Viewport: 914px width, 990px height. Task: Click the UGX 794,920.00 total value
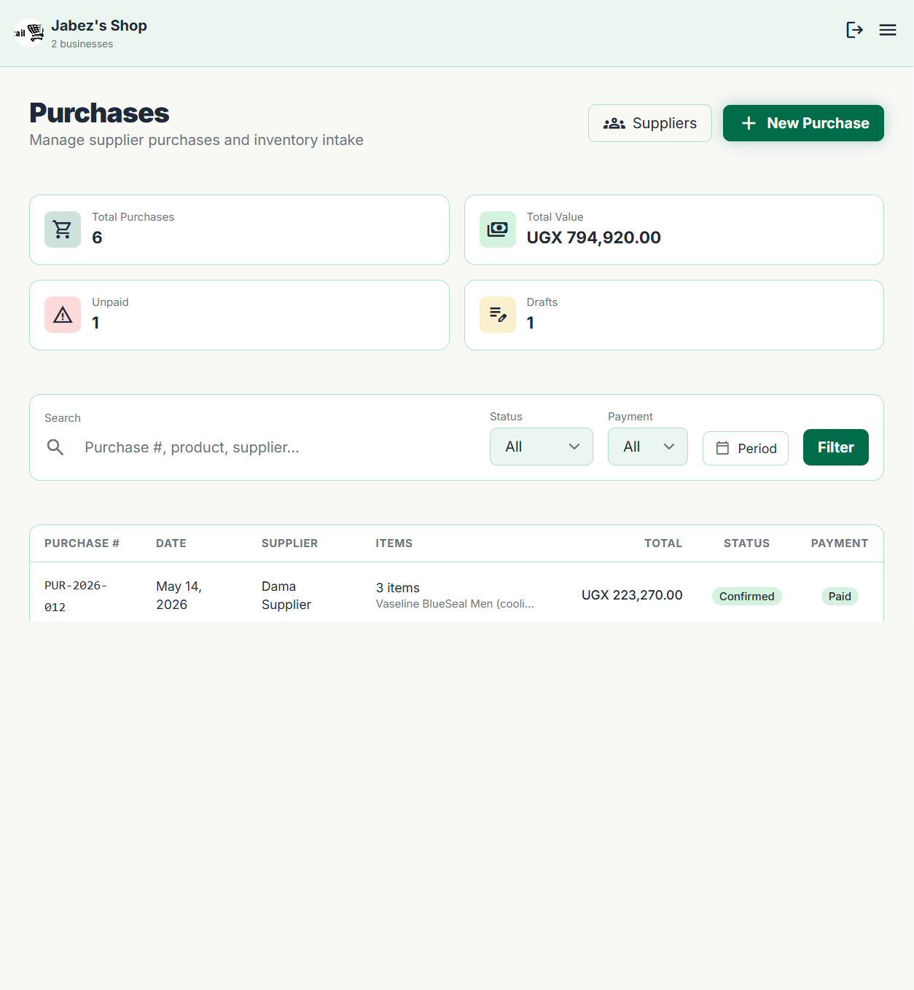click(594, 237)
